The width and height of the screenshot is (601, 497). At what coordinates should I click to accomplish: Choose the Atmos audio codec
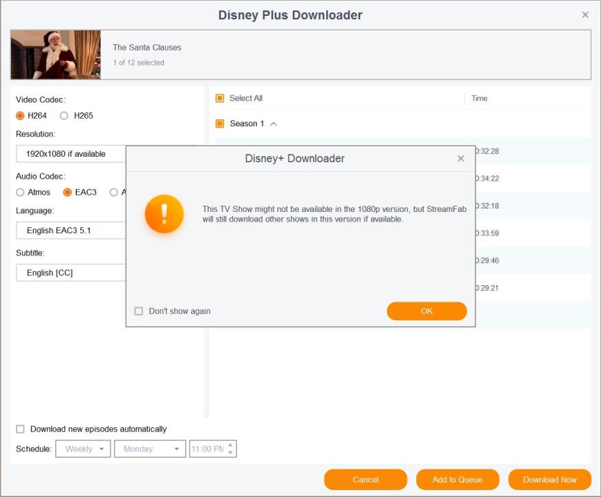point(21,193)
